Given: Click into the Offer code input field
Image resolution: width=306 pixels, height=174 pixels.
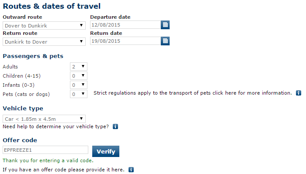Looking at the screenshot, I should 45,150.
